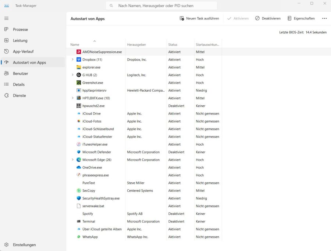Image resolution: width=331 pixels, height=251 pixels.
Task: Open the Dienste page
Action: coord(33,95)
